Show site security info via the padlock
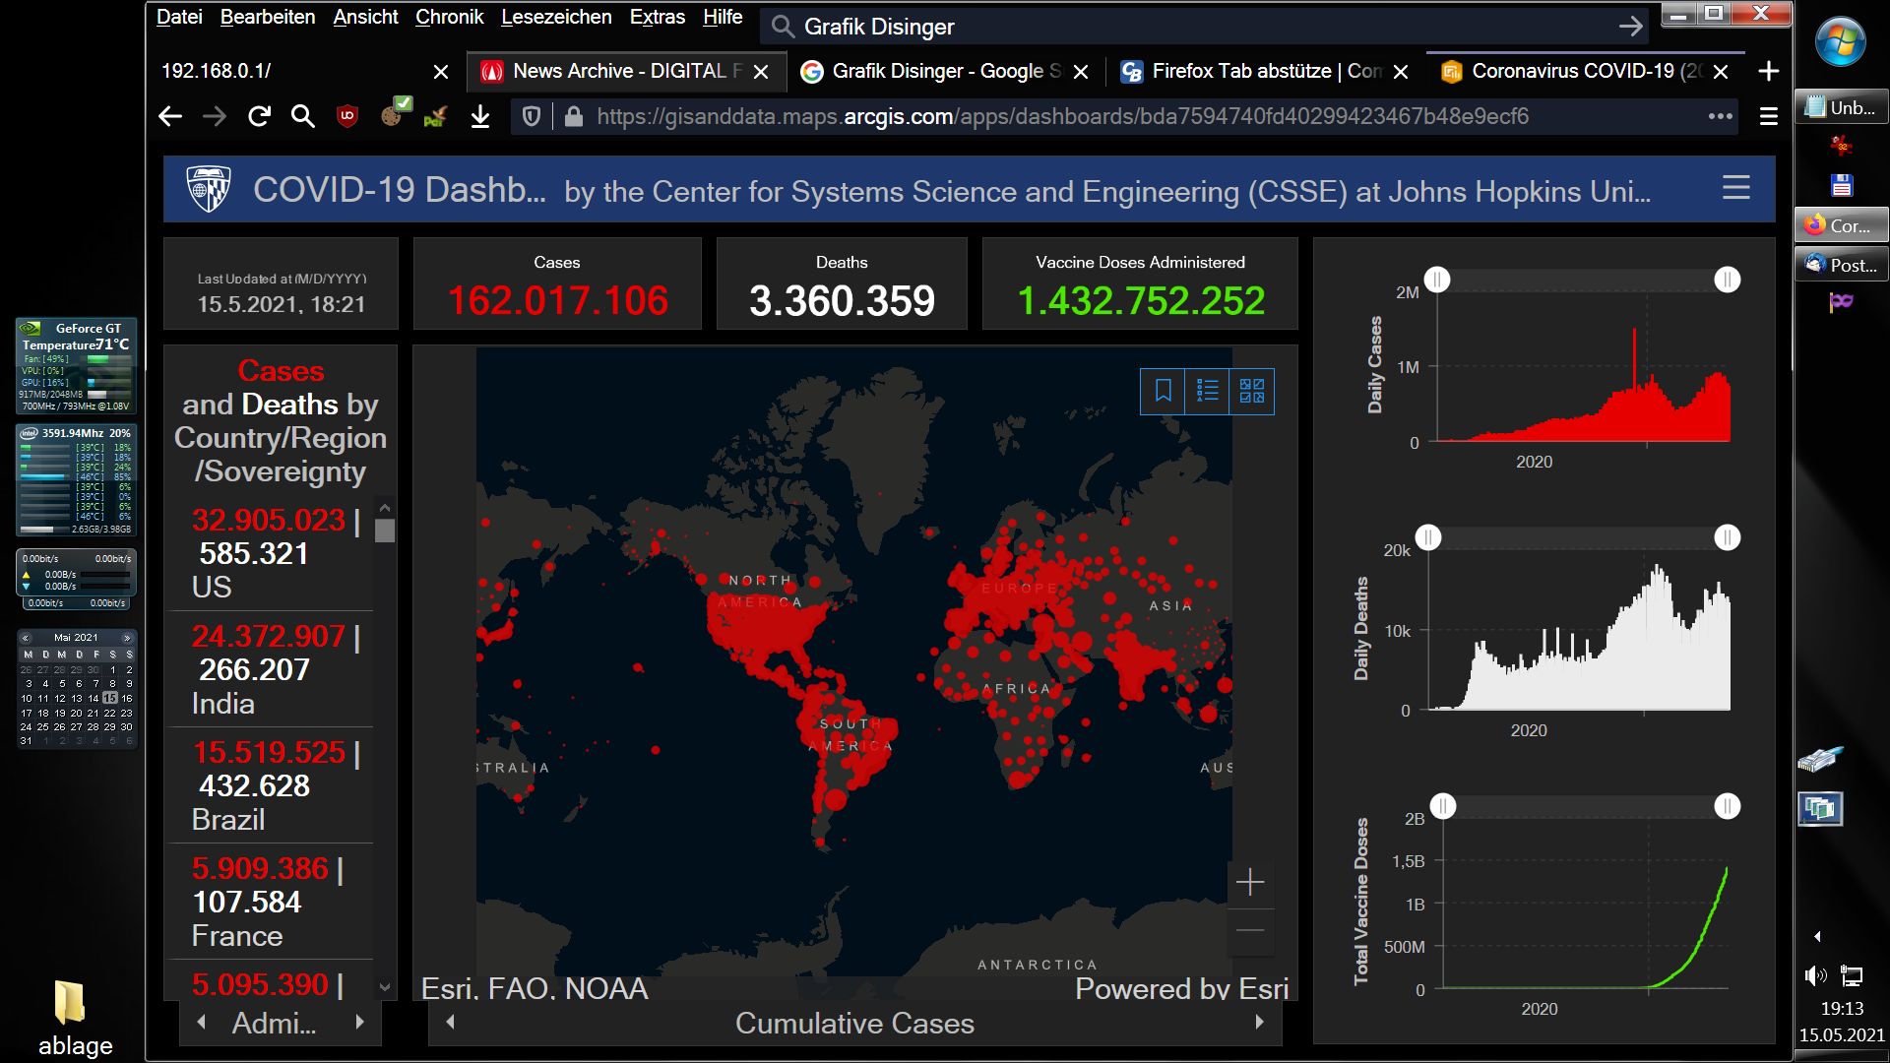 574,117
